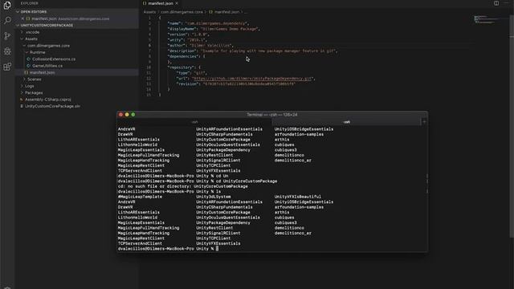Click the "displayName" line in editor

(x=214, y=29)
